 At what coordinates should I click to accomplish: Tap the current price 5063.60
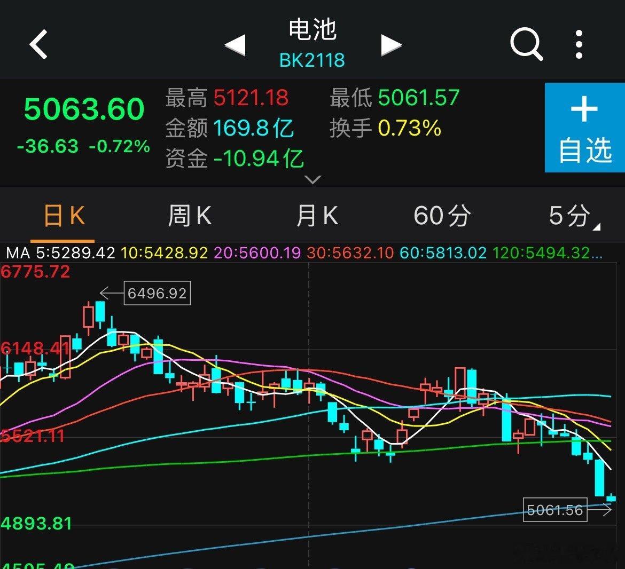(84, 109)
